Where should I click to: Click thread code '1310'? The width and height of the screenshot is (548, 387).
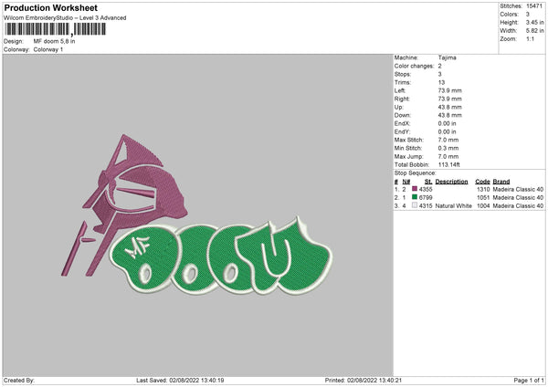pyautogui.click(x=483, y=189)
